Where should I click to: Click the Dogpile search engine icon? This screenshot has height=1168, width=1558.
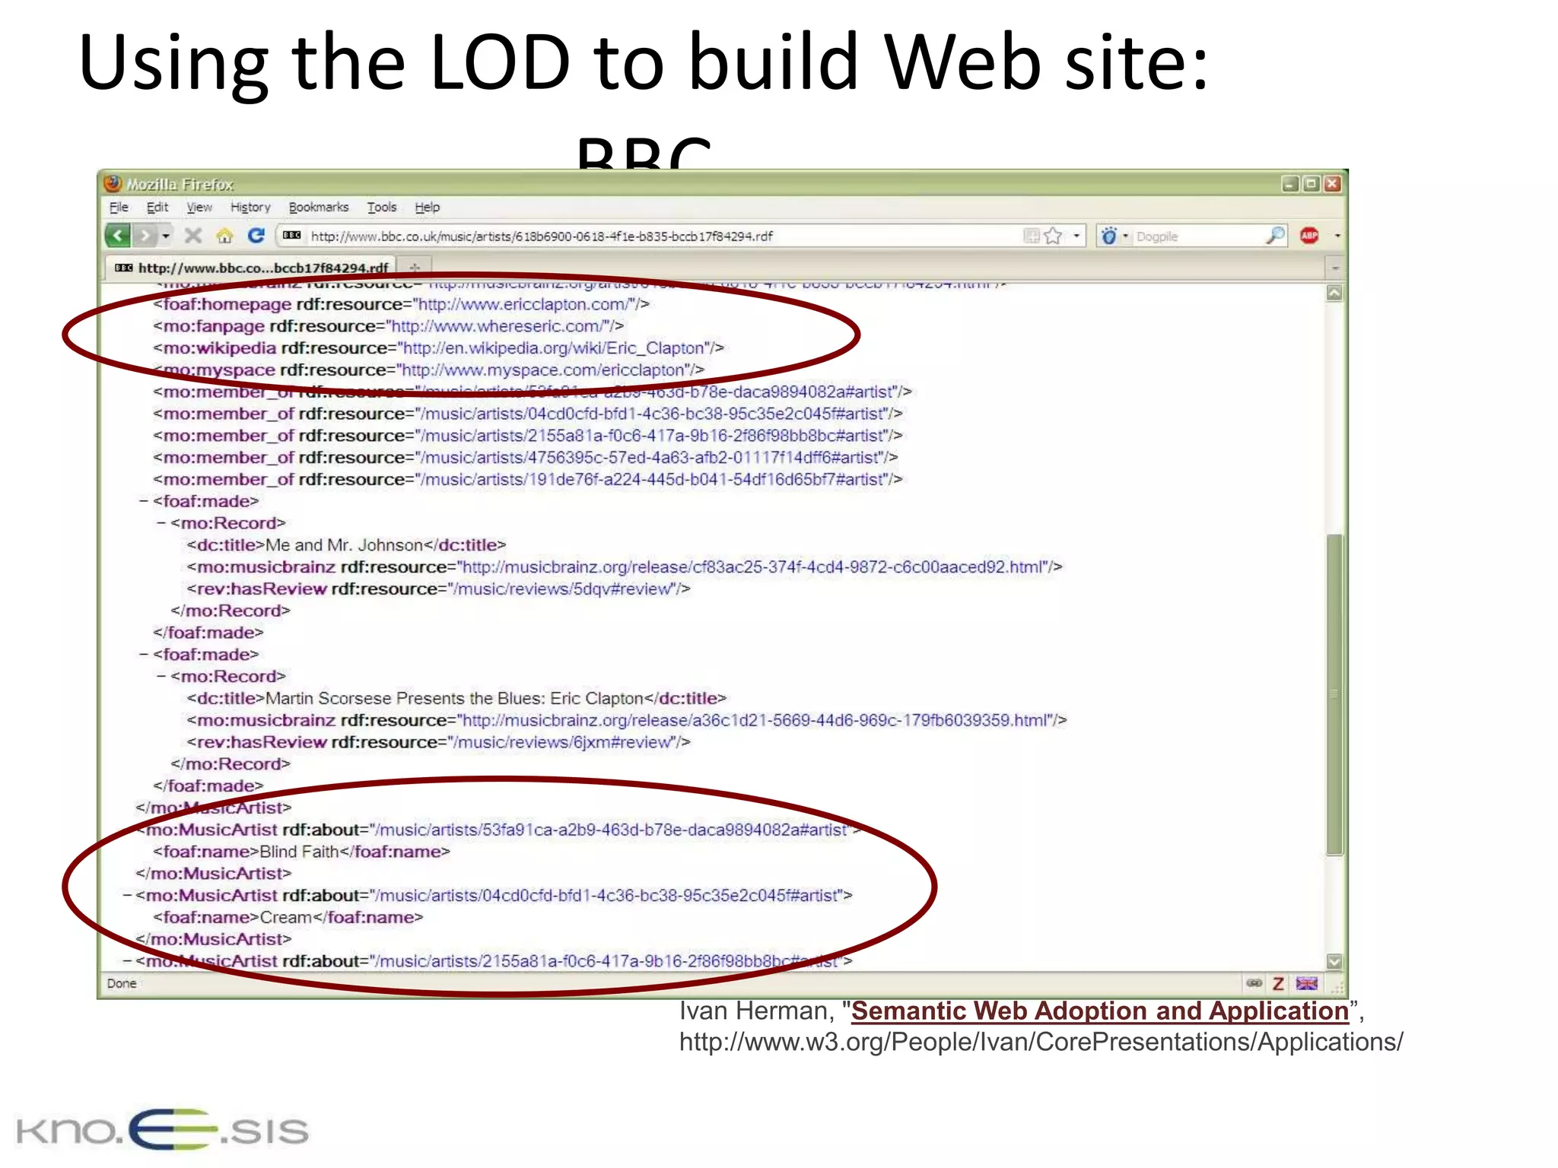[1110, 236]
